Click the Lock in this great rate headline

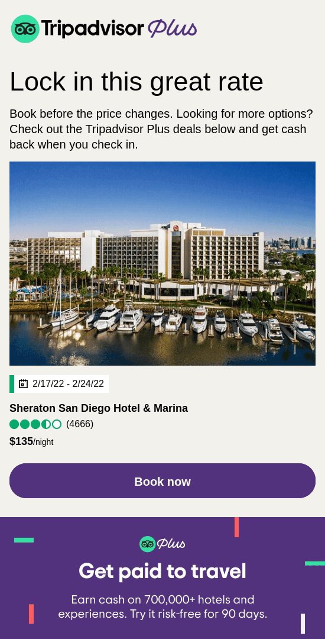coord(136,82)
